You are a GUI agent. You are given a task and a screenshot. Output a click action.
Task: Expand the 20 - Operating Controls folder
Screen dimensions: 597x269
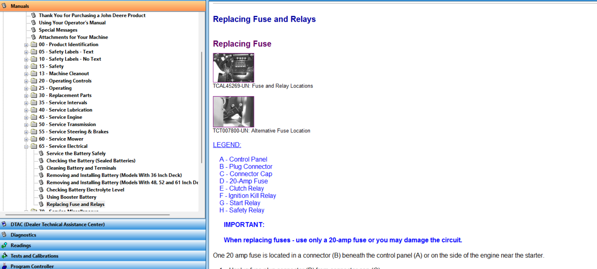[26, 81]
